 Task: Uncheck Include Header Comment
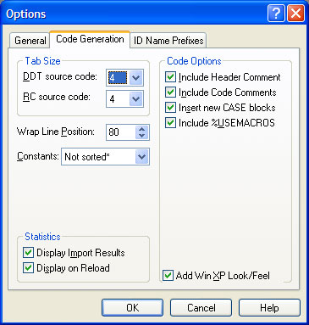coord(170,77)
